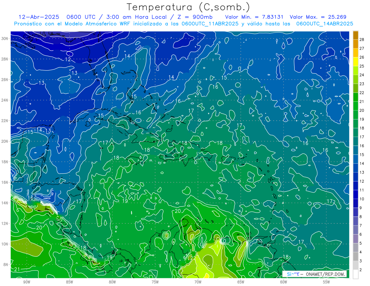Click the 24N latitude axis label
This screenshot has height=286, width=370.
click(x=5, y=100)
